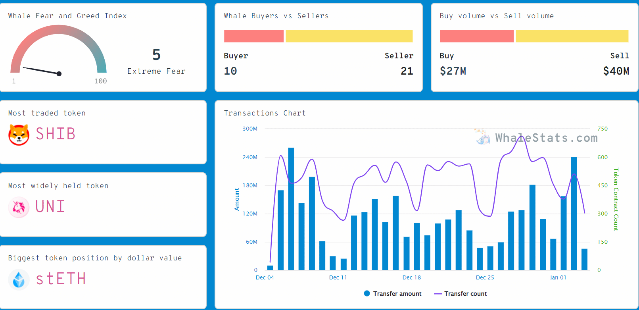This screenshot has height=310, width=639.
Task: Open the stETH biggest position link
Action: 61,279
